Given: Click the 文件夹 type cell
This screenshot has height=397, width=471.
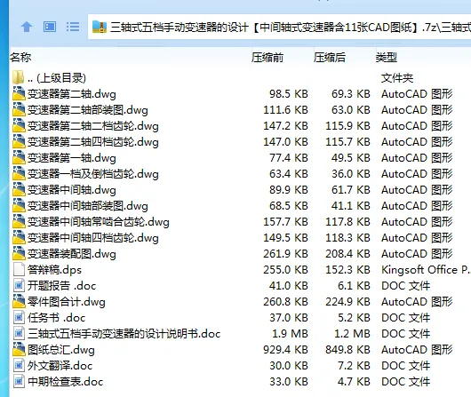Looking at the screenshot, I should tap(397, 78).
